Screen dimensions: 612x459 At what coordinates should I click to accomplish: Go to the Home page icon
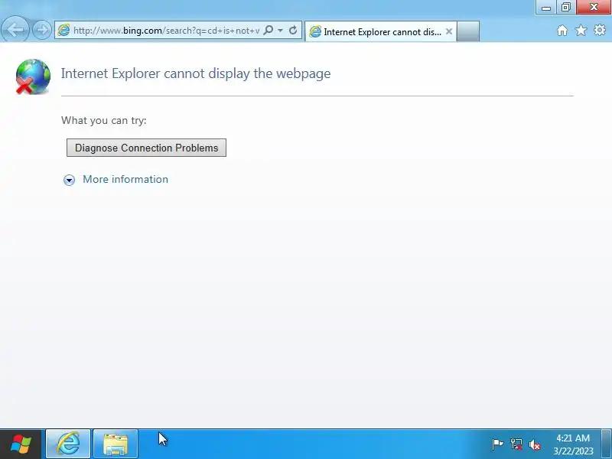562,30
